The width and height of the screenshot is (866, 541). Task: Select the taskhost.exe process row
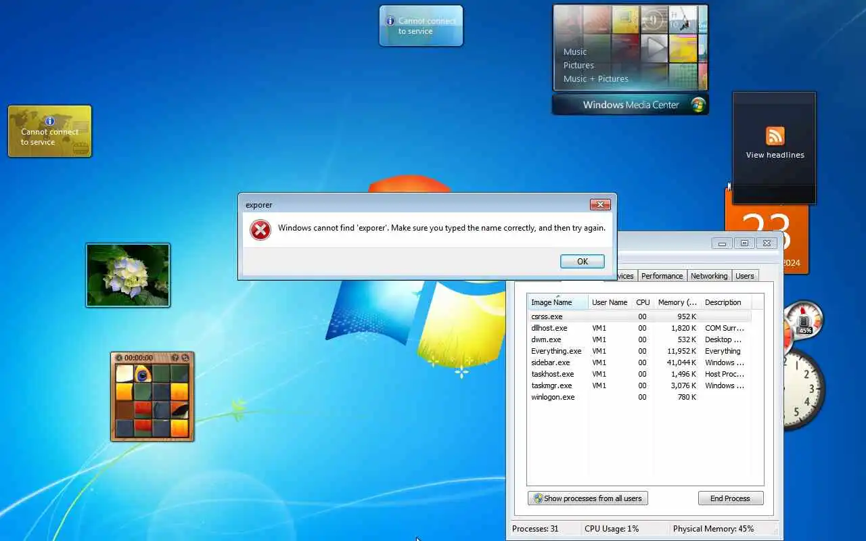[639, 374]
